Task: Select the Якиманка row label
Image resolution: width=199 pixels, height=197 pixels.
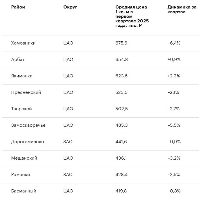Action: (x=22, y=76)
